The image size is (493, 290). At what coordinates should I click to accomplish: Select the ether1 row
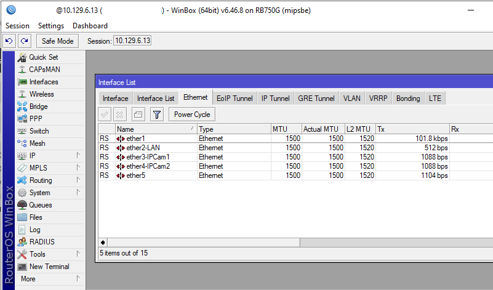[295, 139]
